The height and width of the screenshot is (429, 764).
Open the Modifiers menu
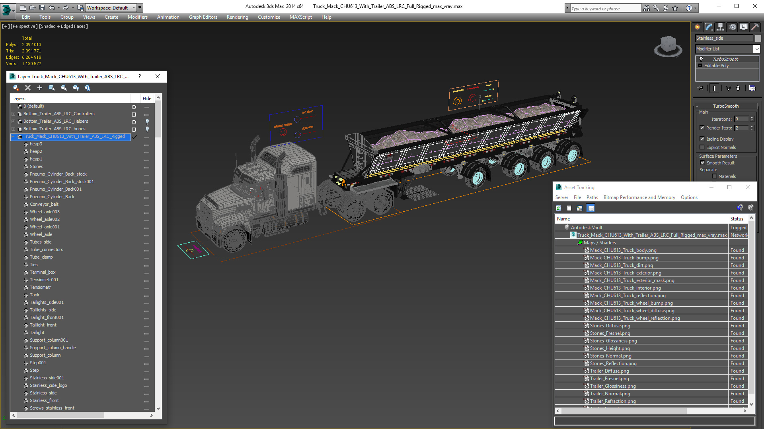138,17
